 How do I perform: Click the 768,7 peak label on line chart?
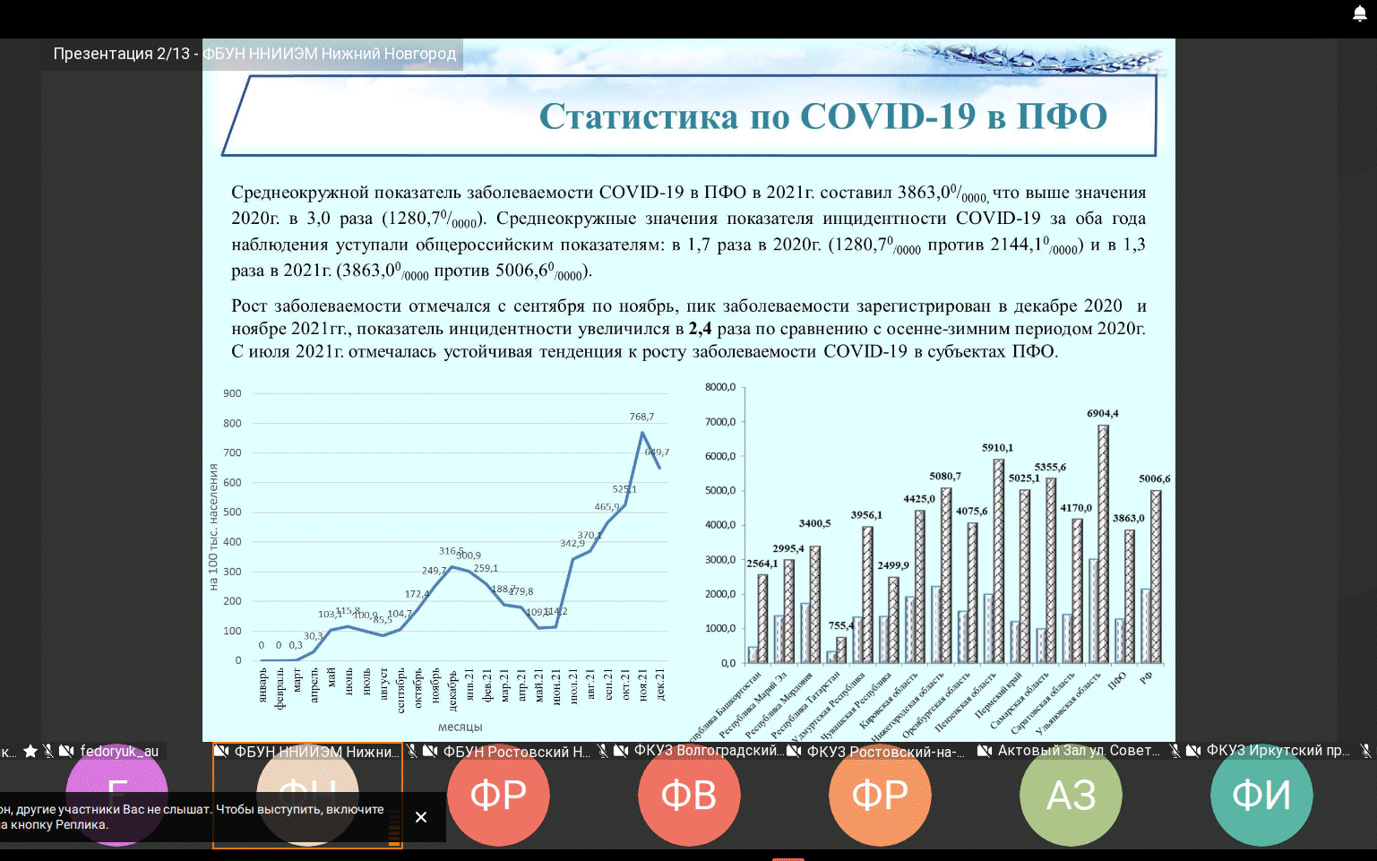(641, 417)
